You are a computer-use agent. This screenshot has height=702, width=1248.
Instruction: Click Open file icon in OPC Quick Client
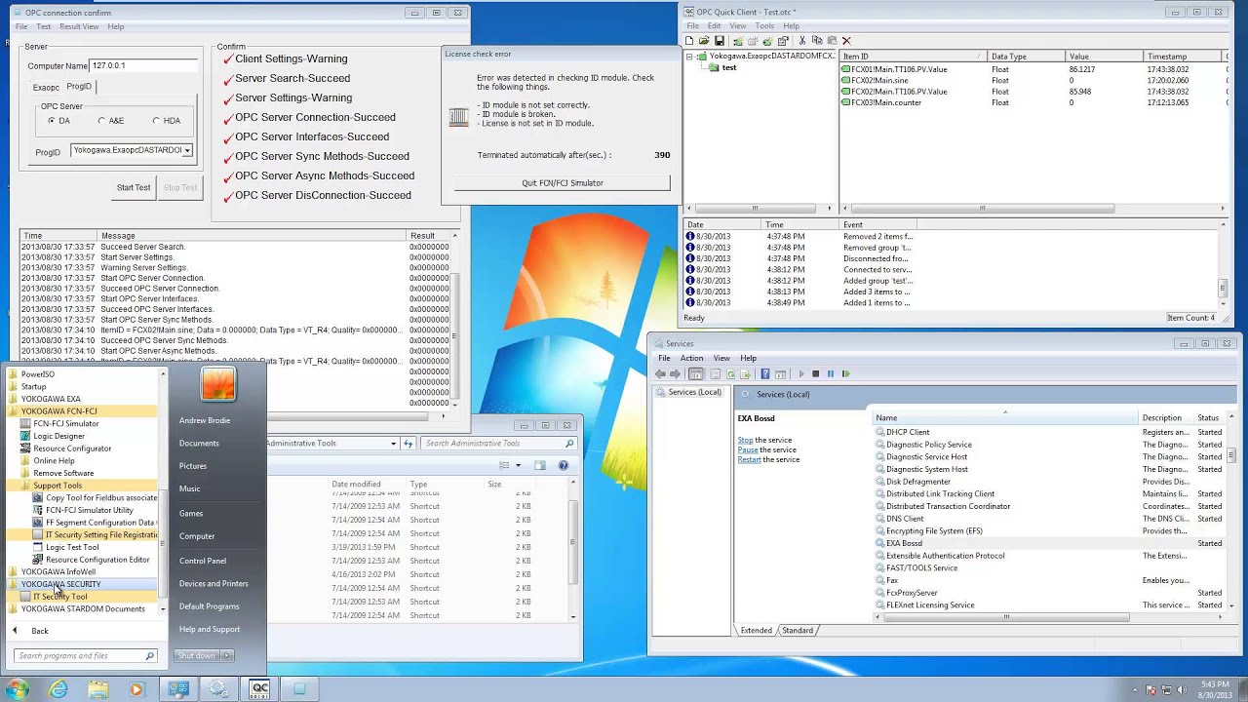coord(704,41)
